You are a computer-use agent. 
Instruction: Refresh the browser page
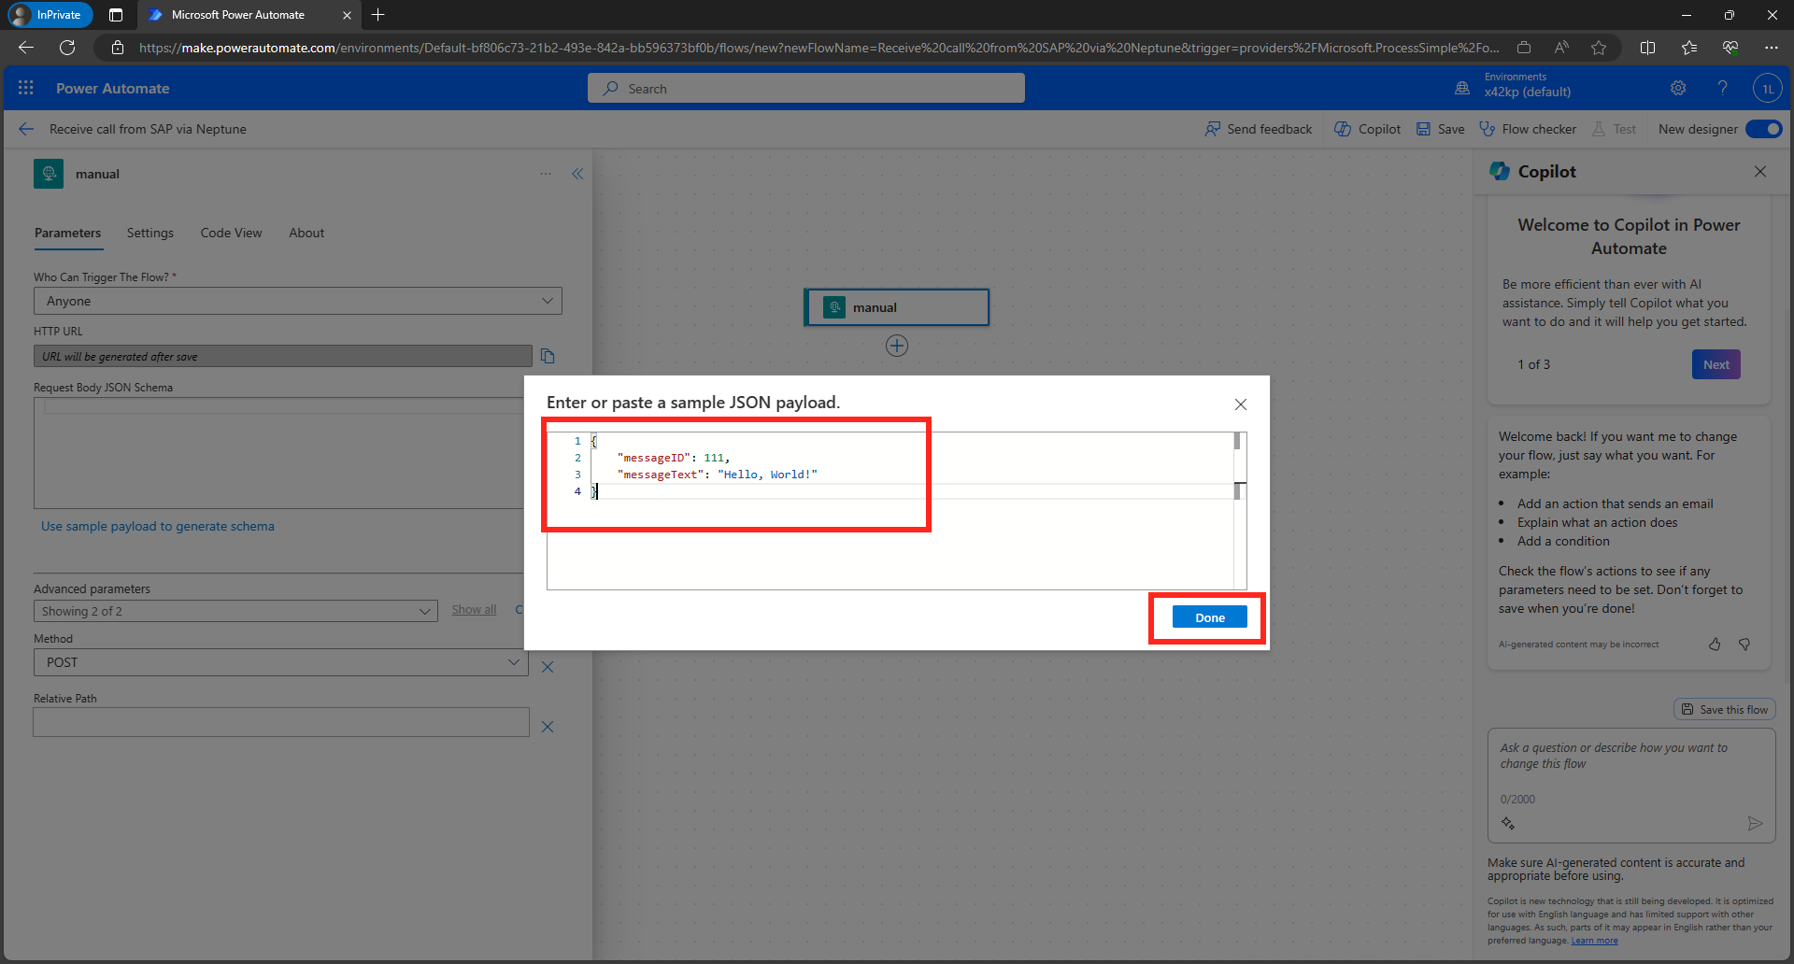pos(67,48)
